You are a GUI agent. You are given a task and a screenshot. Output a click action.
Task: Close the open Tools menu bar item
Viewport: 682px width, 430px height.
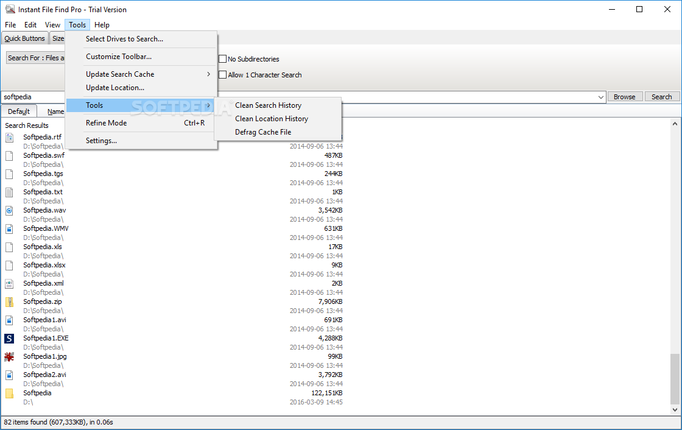77,25
